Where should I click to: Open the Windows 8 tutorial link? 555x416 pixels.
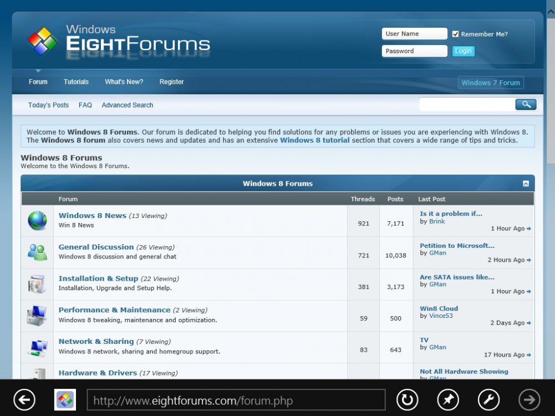tap(315, 140)
